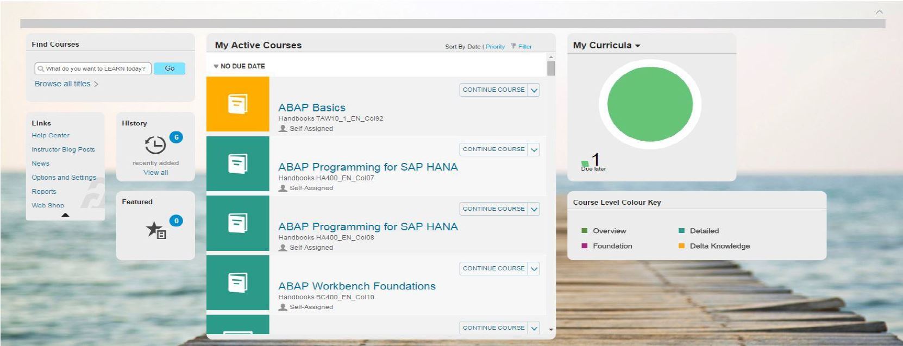Click the green curricula status pie chart

650,104
